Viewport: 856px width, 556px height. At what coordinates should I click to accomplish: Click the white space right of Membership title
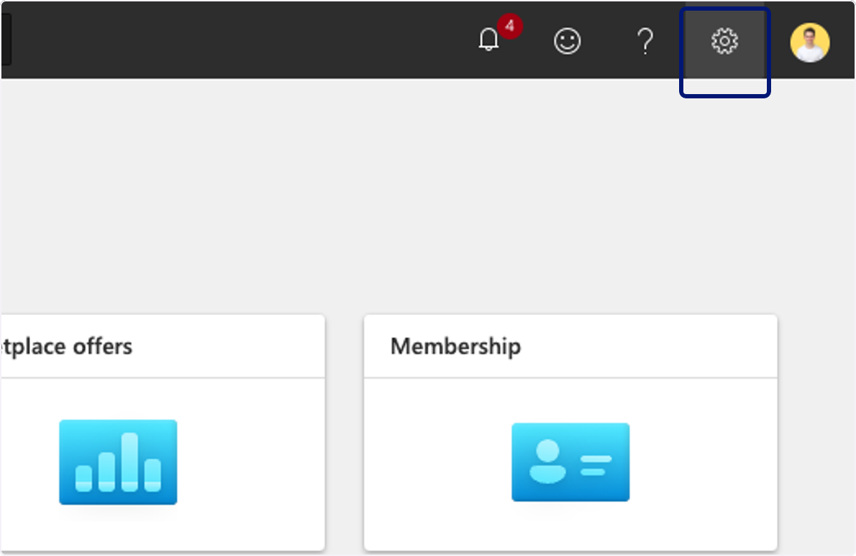(649, 346)
